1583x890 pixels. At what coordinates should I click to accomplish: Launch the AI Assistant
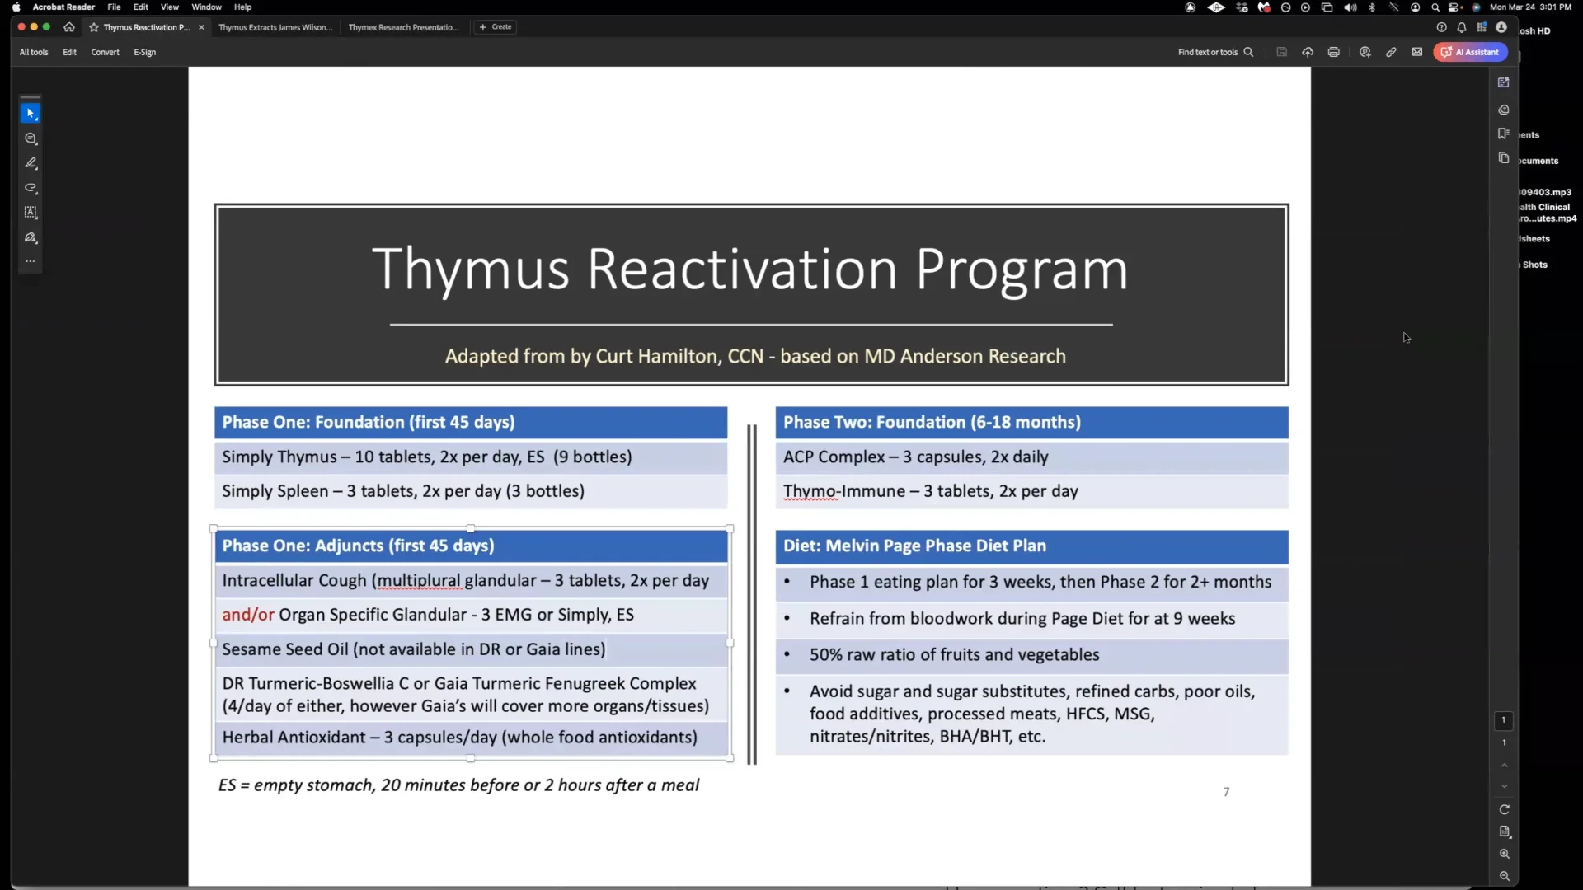1470,52
